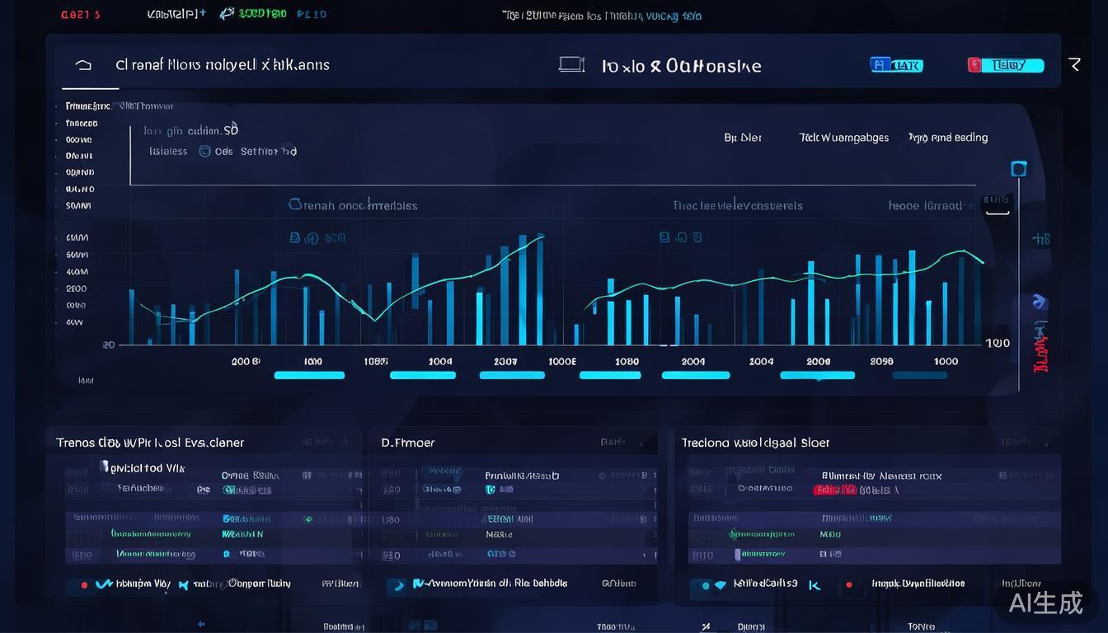This screenshot has width=1108, height=633.
Task: Expand the chart interval dropdown on the left
Action: coord(353,205)
